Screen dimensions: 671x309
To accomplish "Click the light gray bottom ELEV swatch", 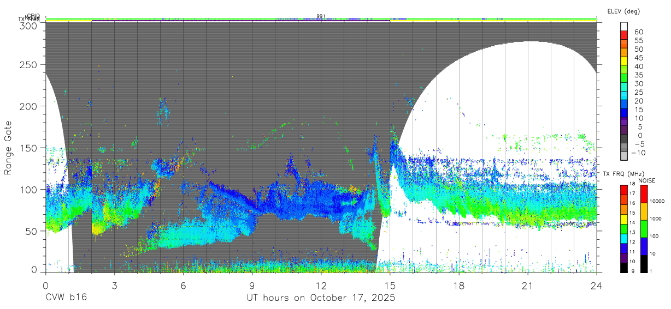I will 624,156.
